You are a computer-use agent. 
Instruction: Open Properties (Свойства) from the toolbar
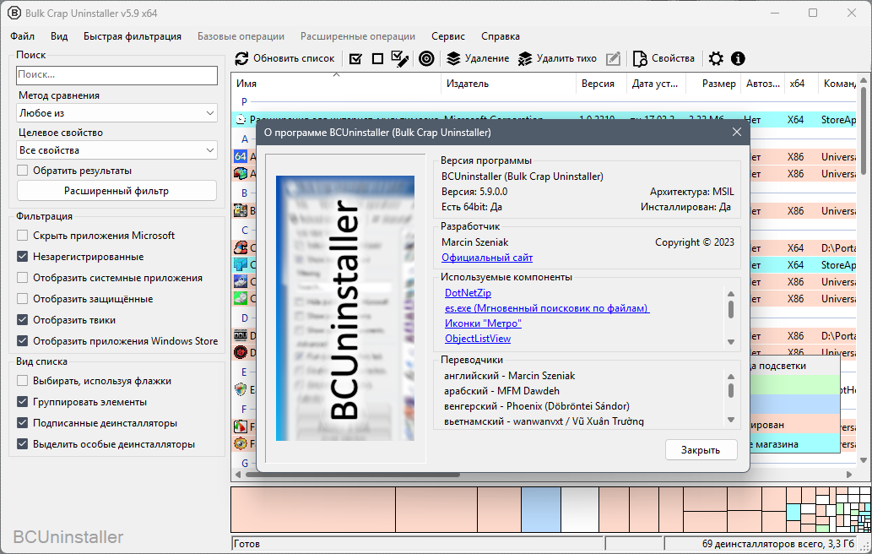coord(664,58)
